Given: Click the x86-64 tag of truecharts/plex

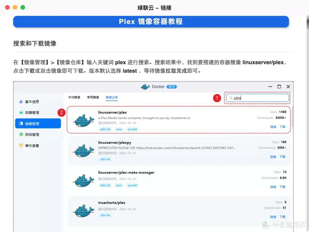Looking at the screenshot, I should tap(105, 215).
